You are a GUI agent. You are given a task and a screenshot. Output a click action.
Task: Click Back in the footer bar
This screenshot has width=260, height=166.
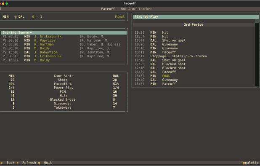click(10, 163)
